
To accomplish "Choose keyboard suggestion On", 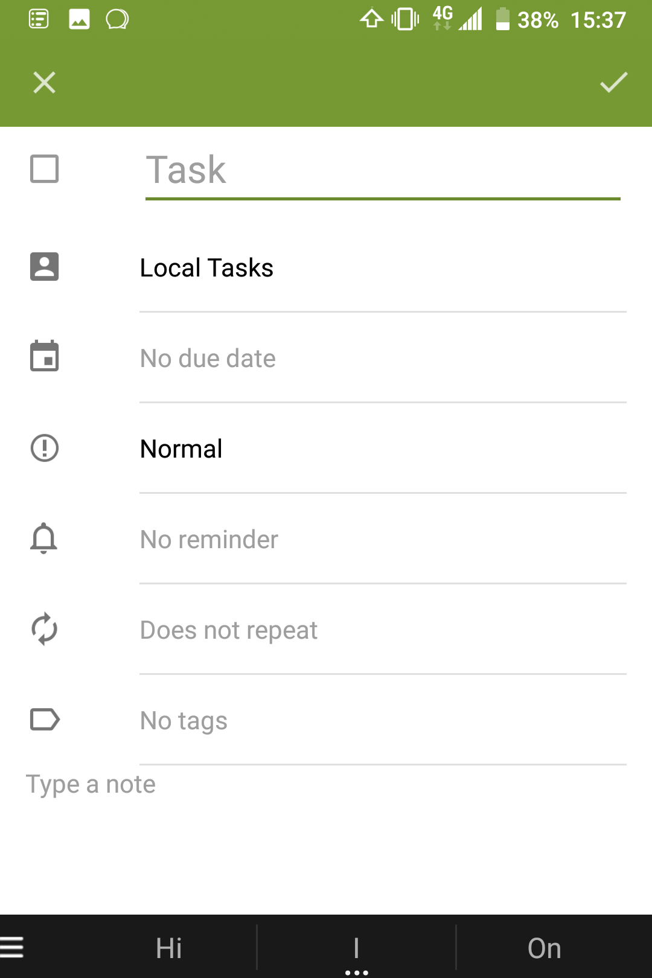I will pos(545,948).
